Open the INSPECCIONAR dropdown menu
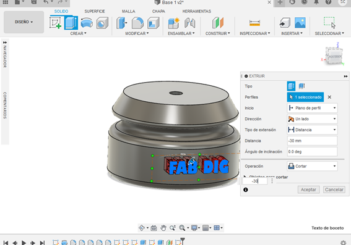351x245 pixels. tap(255, 33)
